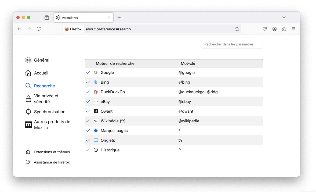Click the Onglets tab icon
The height and width of the screenshot is (192, 316).
click(96, 140)
